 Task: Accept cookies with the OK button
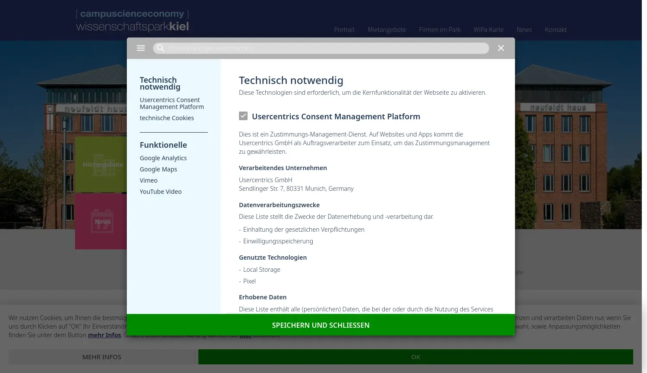pyautogui.click(x=415, y=357)
